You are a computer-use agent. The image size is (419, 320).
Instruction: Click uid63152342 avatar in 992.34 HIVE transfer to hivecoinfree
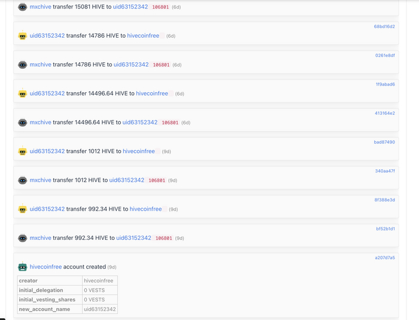tap(23, 209)
